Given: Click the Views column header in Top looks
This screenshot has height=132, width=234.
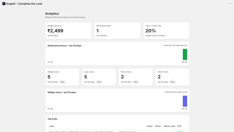Looking at the screenshot, I should (x=150, y=126).
